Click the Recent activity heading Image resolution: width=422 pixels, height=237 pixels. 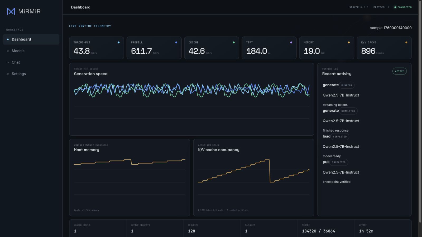click(x=337, y=74)
